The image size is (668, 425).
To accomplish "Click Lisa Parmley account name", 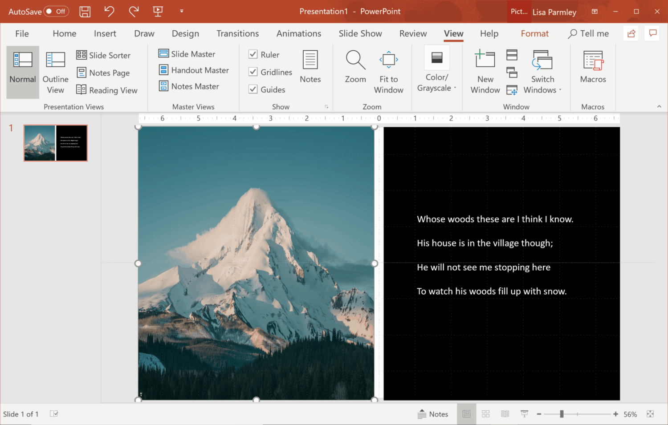I will 554,12.
